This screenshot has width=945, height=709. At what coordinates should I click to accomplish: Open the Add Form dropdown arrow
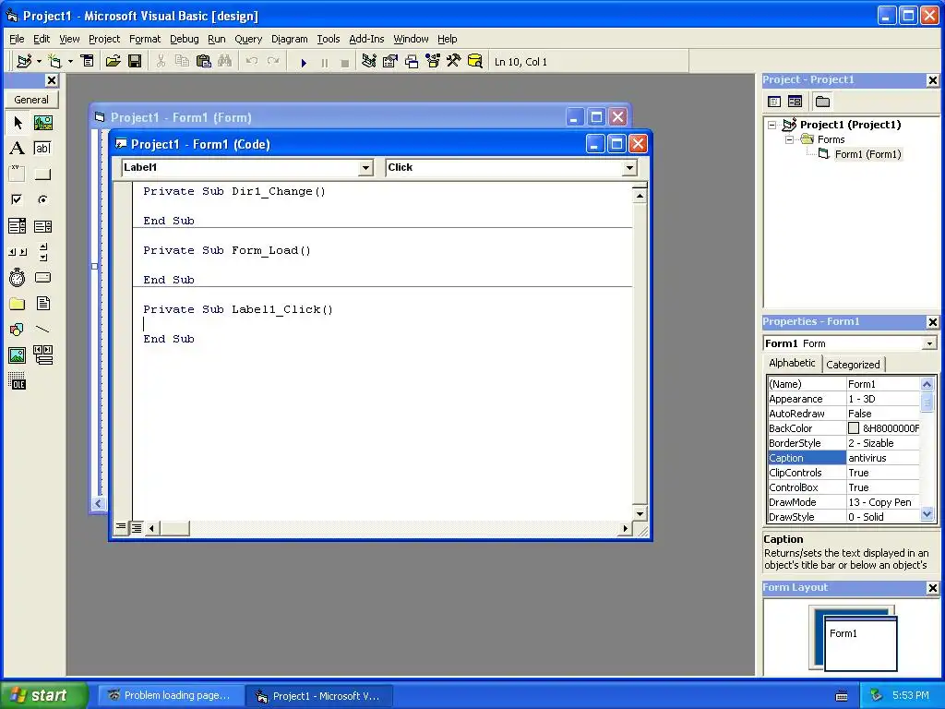70,62
